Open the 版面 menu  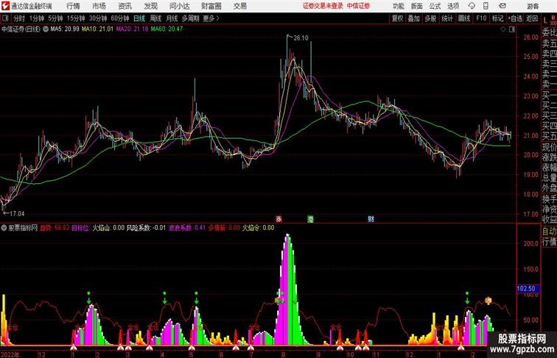click(x=417, y=6)
